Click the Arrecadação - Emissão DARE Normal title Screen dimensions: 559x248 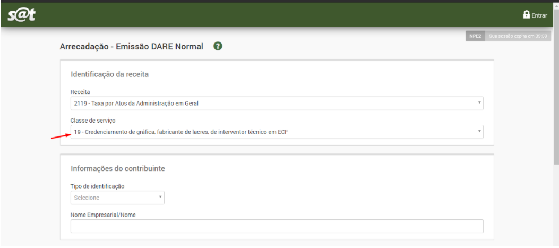pyautogui.click(x=132, y=47)
